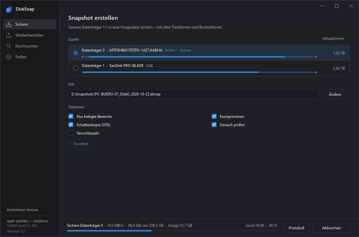Click the Durchsuchen magnifier icon
This screenshot has width=359, height=237.
(9, 46)
